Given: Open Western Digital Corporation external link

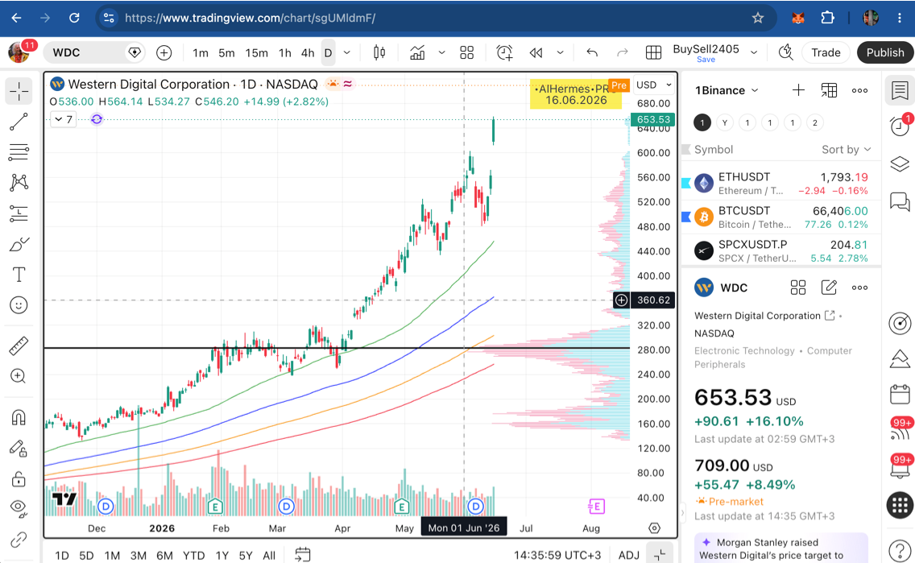Looking at the screenshot, I should pyautogui.click(x=830, y=316).
